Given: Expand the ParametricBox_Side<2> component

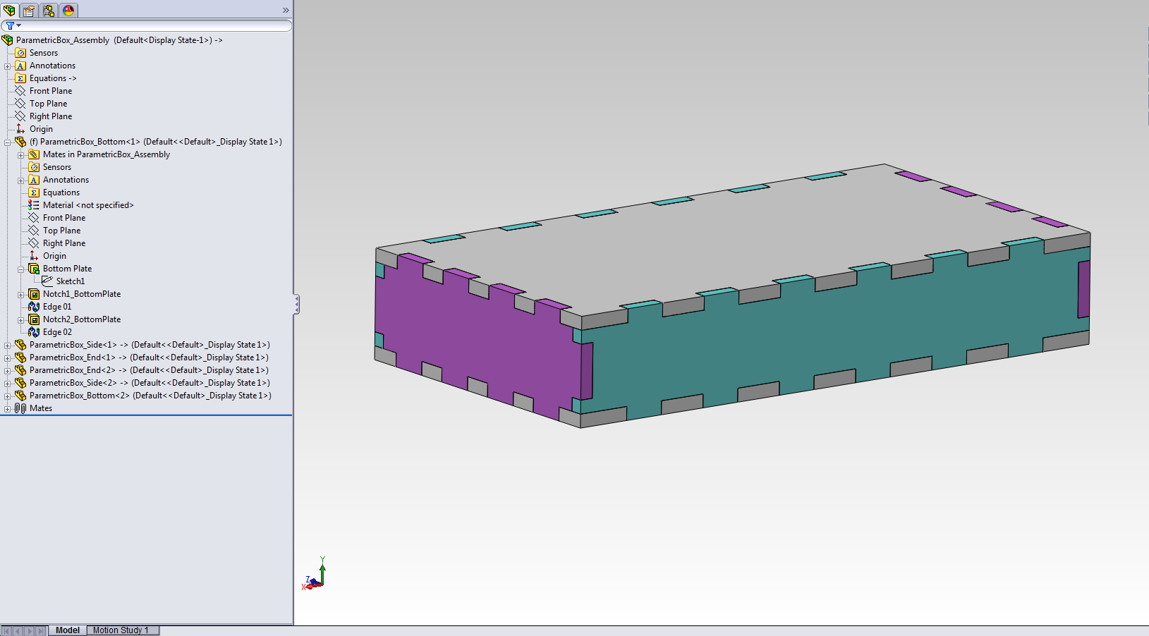Looking at the screenshot, I should [8, 384].
